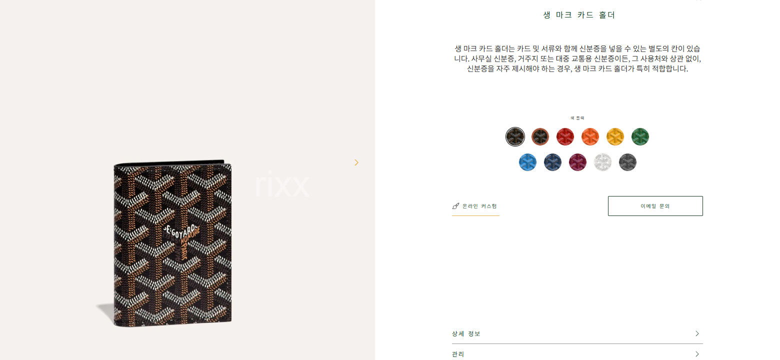Go to the next product image arrow
Image resolution: width=780 pixels, height=360 pixels.
[356, 162]
